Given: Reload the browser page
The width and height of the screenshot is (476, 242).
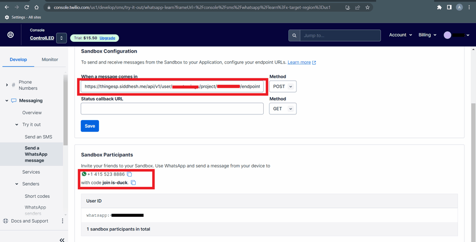Looking at the screenshot, I should coord(27,8).
